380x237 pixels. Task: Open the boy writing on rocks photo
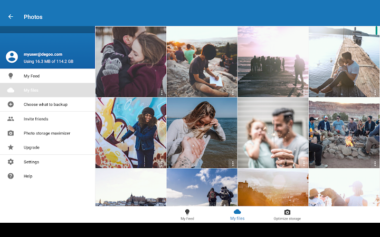202,62
